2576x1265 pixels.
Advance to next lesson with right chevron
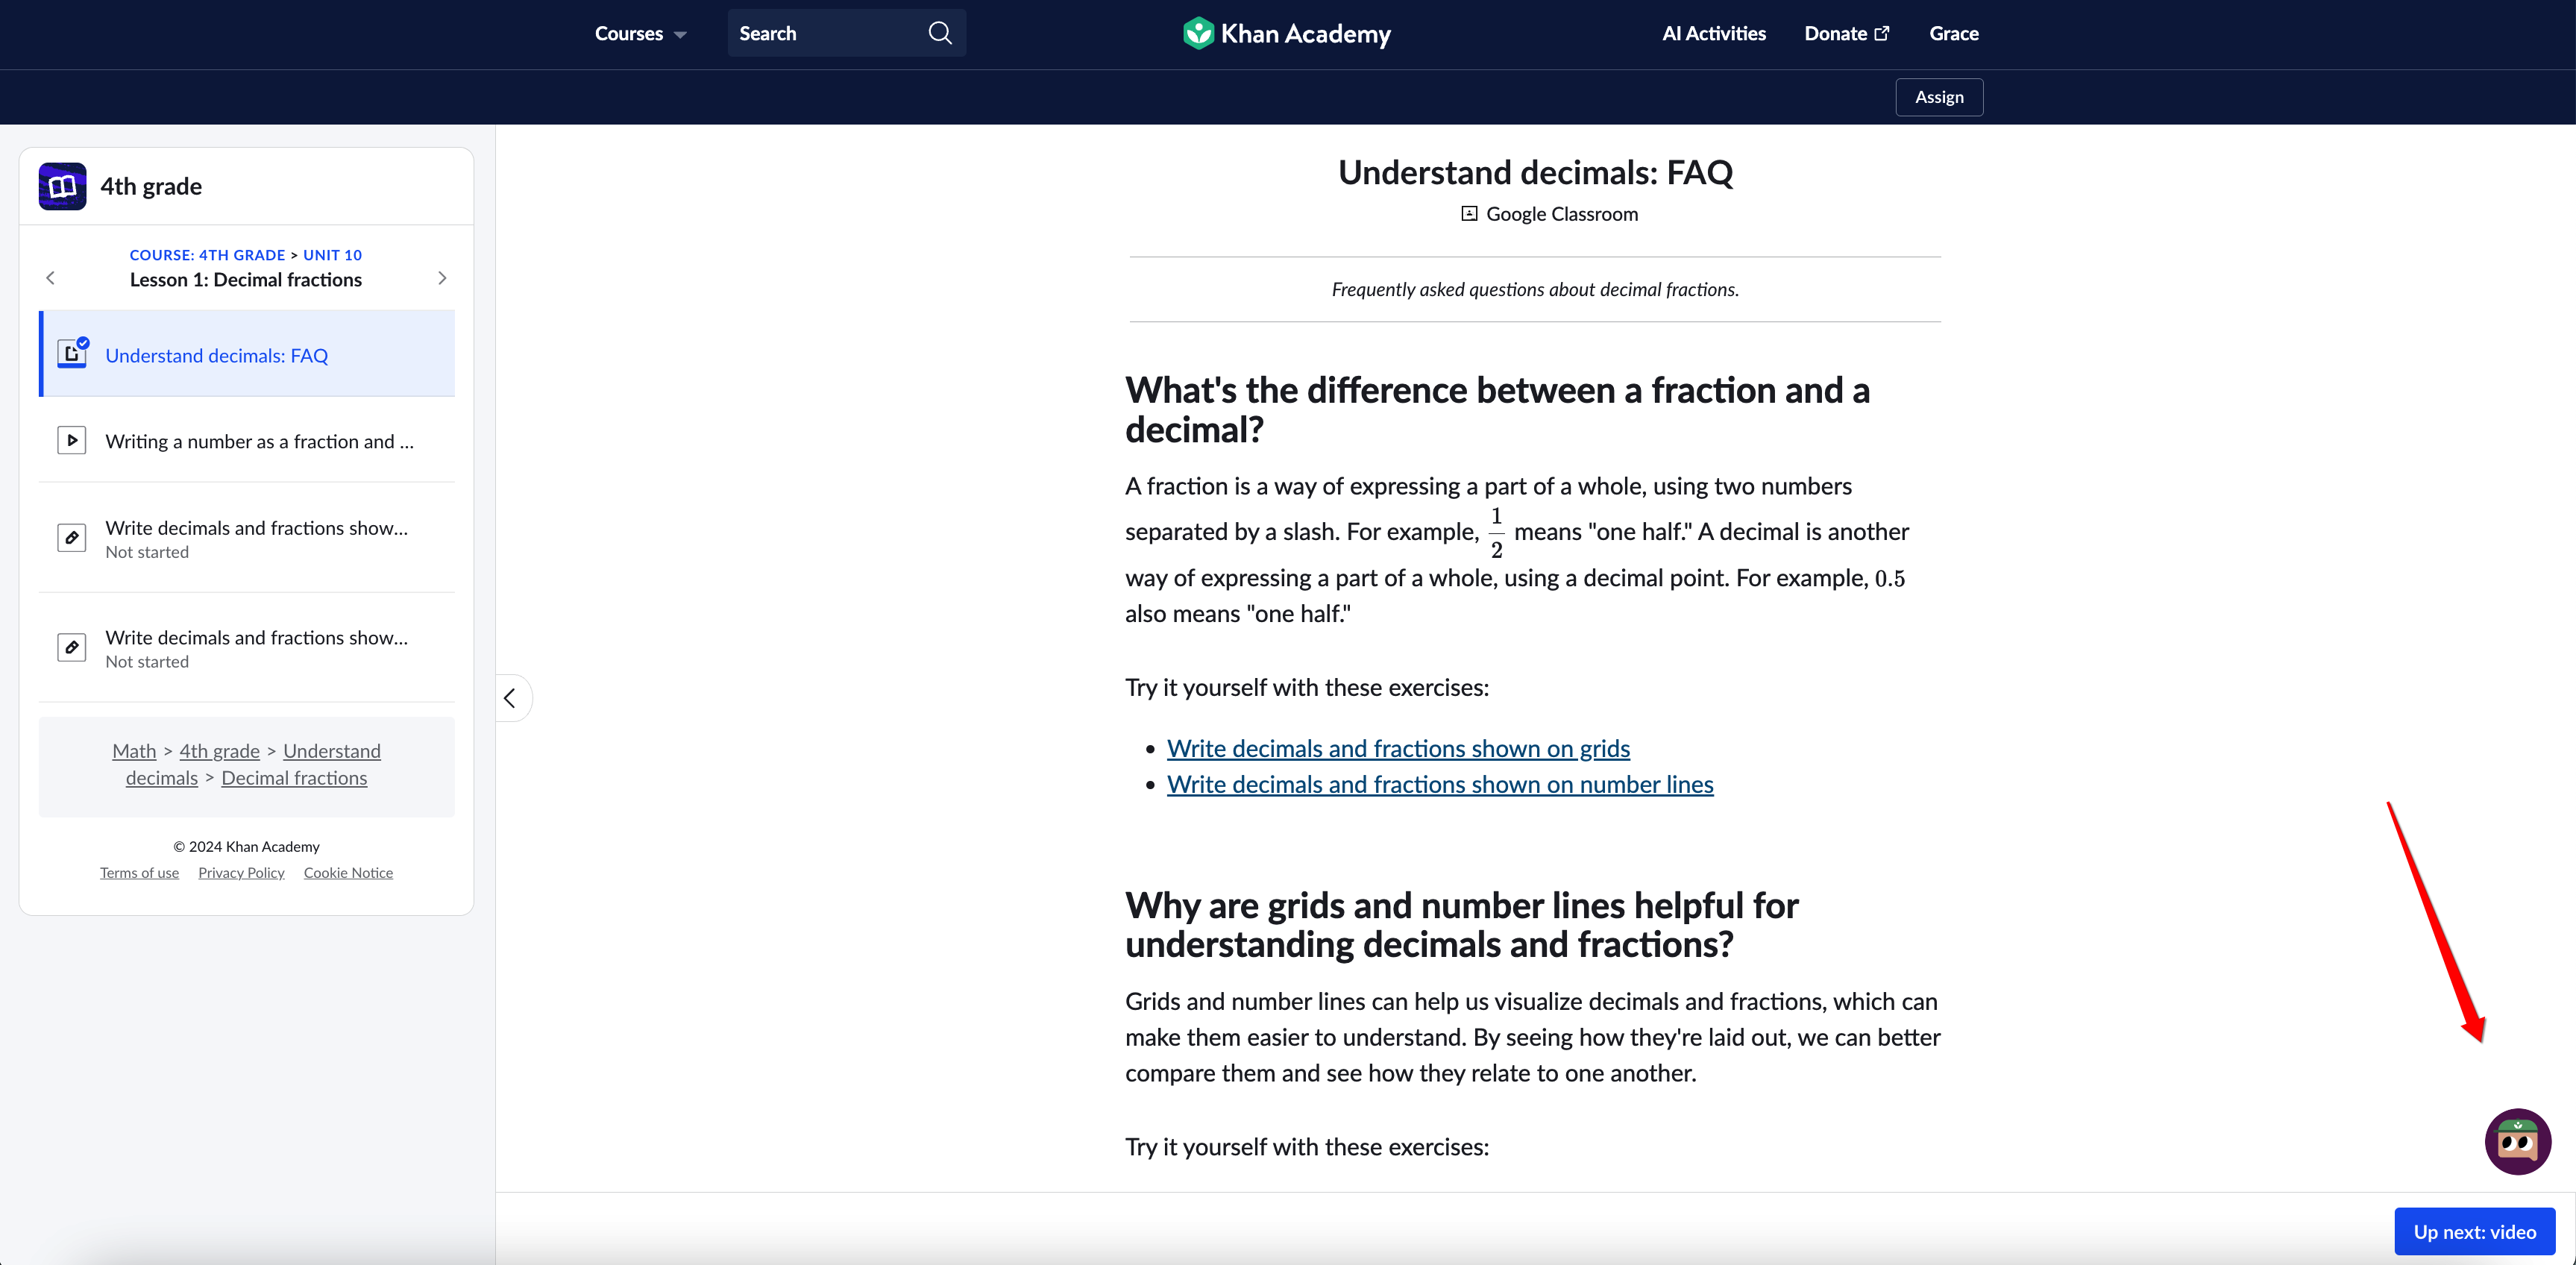[443, 278]
